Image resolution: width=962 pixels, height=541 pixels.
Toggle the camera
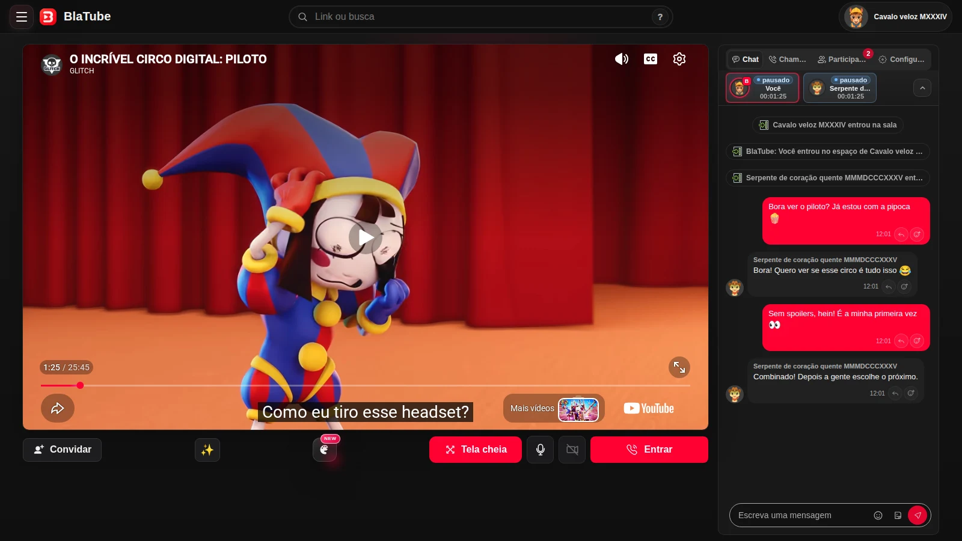click(572, 450)
